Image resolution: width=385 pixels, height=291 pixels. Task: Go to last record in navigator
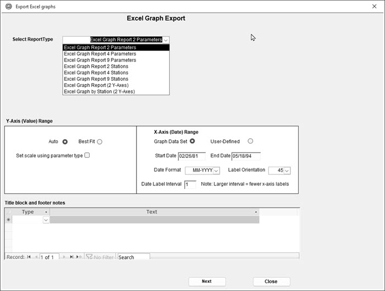coord(71,257)
